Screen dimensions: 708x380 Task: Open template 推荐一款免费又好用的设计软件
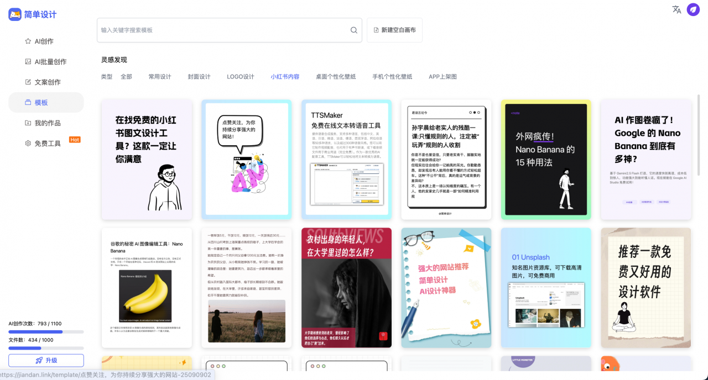point(646,288)
